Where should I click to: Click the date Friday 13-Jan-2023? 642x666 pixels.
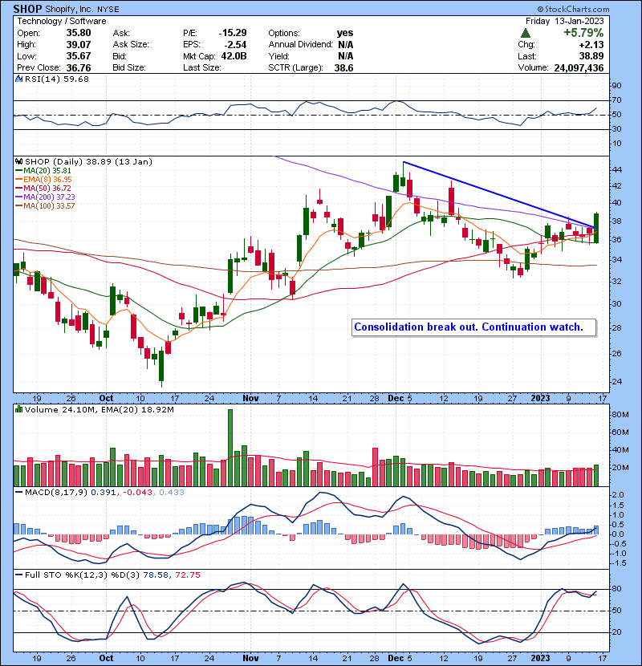(x=564, y=21)
